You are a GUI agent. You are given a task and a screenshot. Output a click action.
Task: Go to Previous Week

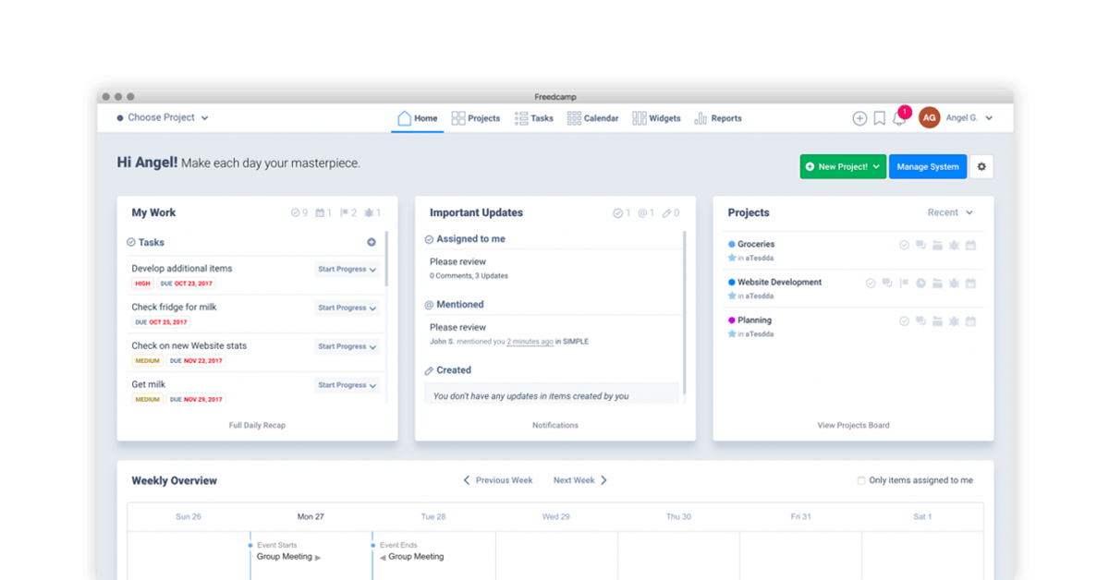tap(498, 480)
